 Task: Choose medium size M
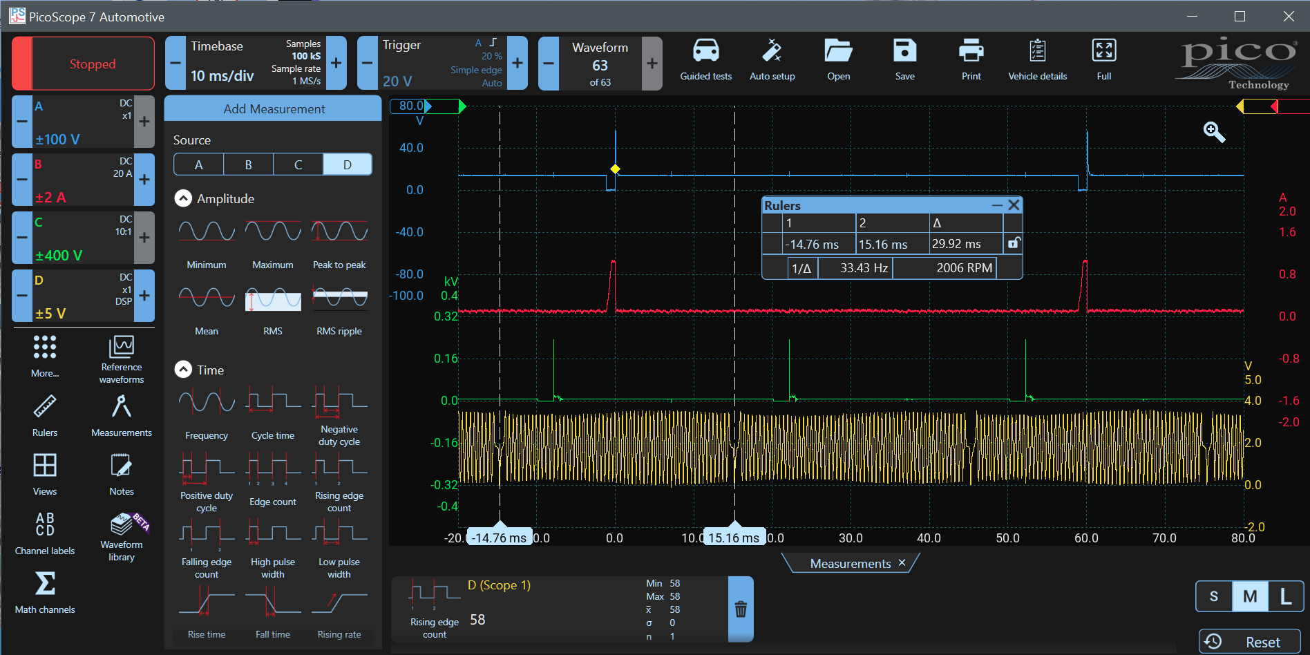click(1250, 596)
